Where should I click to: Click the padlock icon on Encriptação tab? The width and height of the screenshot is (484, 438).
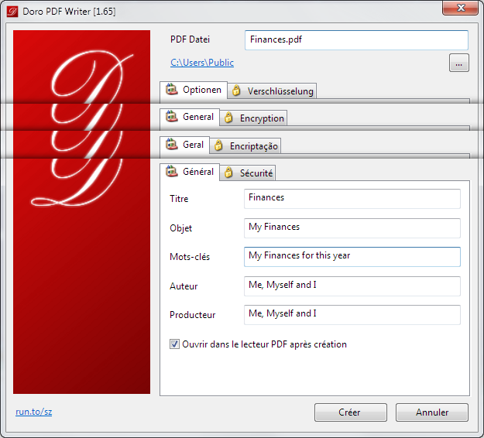click(x=218, y=145)
